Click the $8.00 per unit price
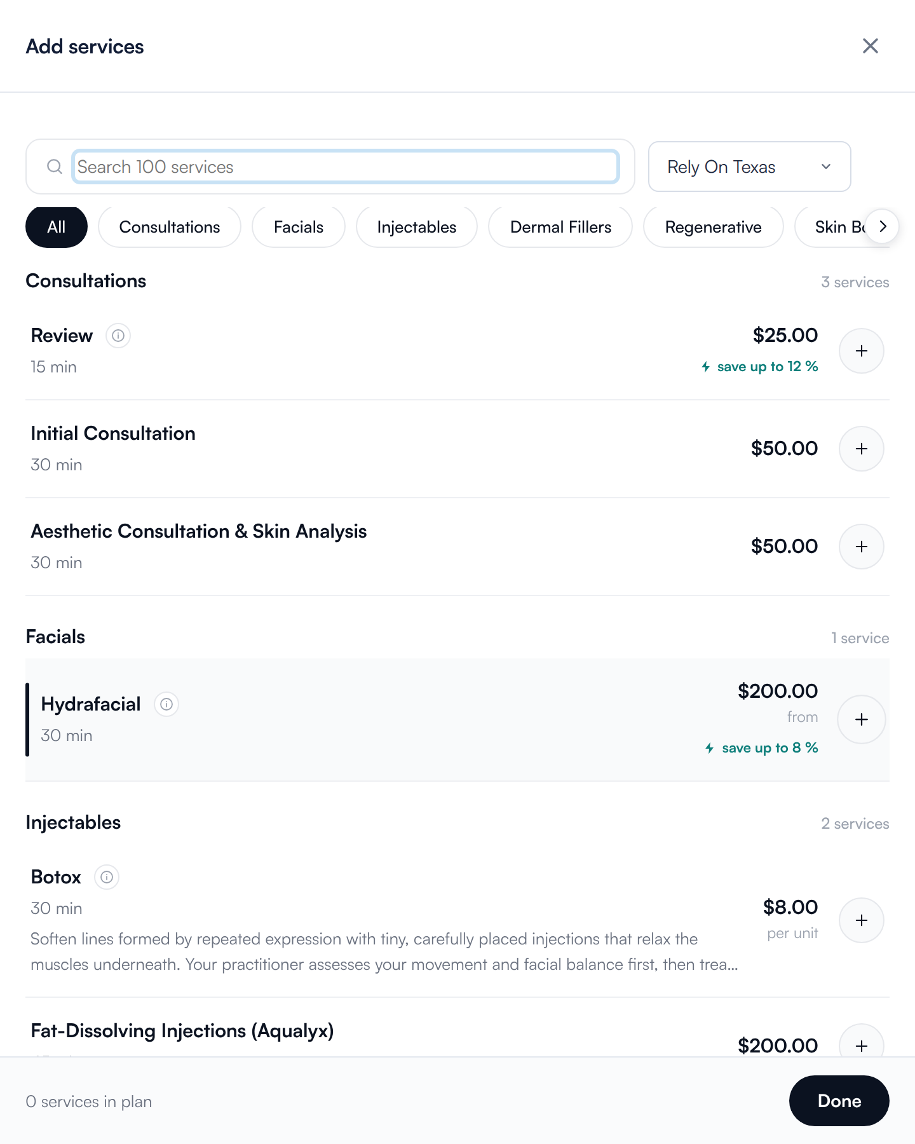The image size is (915, 1144). point(790,919)
